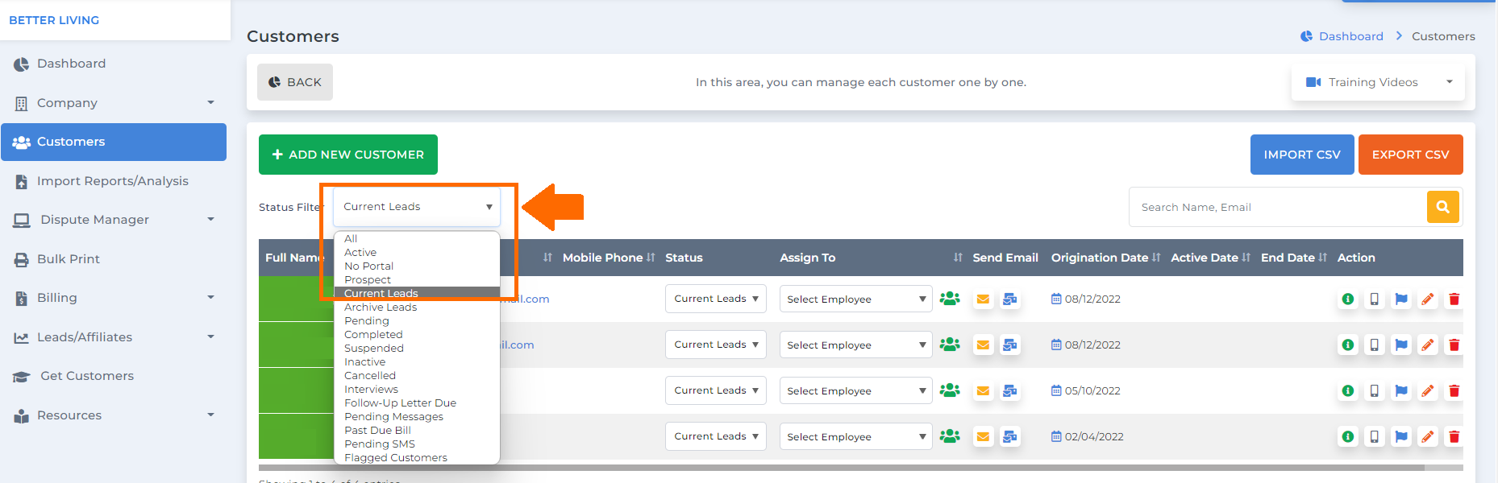
Task: Choose 'All' in the status filter list
Action: coord(417,239)
